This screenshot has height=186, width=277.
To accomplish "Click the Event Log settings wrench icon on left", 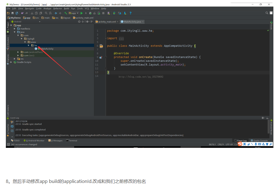I will (x=12, y=122).
